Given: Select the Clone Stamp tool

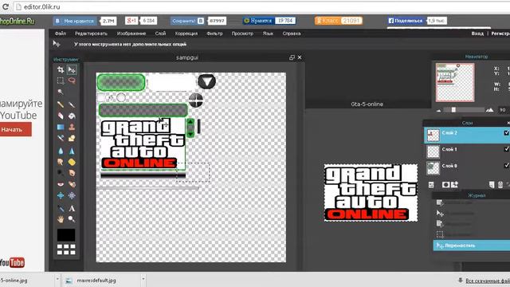Looking at the screenshot, I should tap(72, 127).
